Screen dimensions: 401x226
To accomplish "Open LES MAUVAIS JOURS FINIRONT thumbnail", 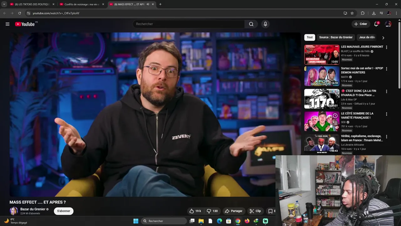I will (322, 55).
